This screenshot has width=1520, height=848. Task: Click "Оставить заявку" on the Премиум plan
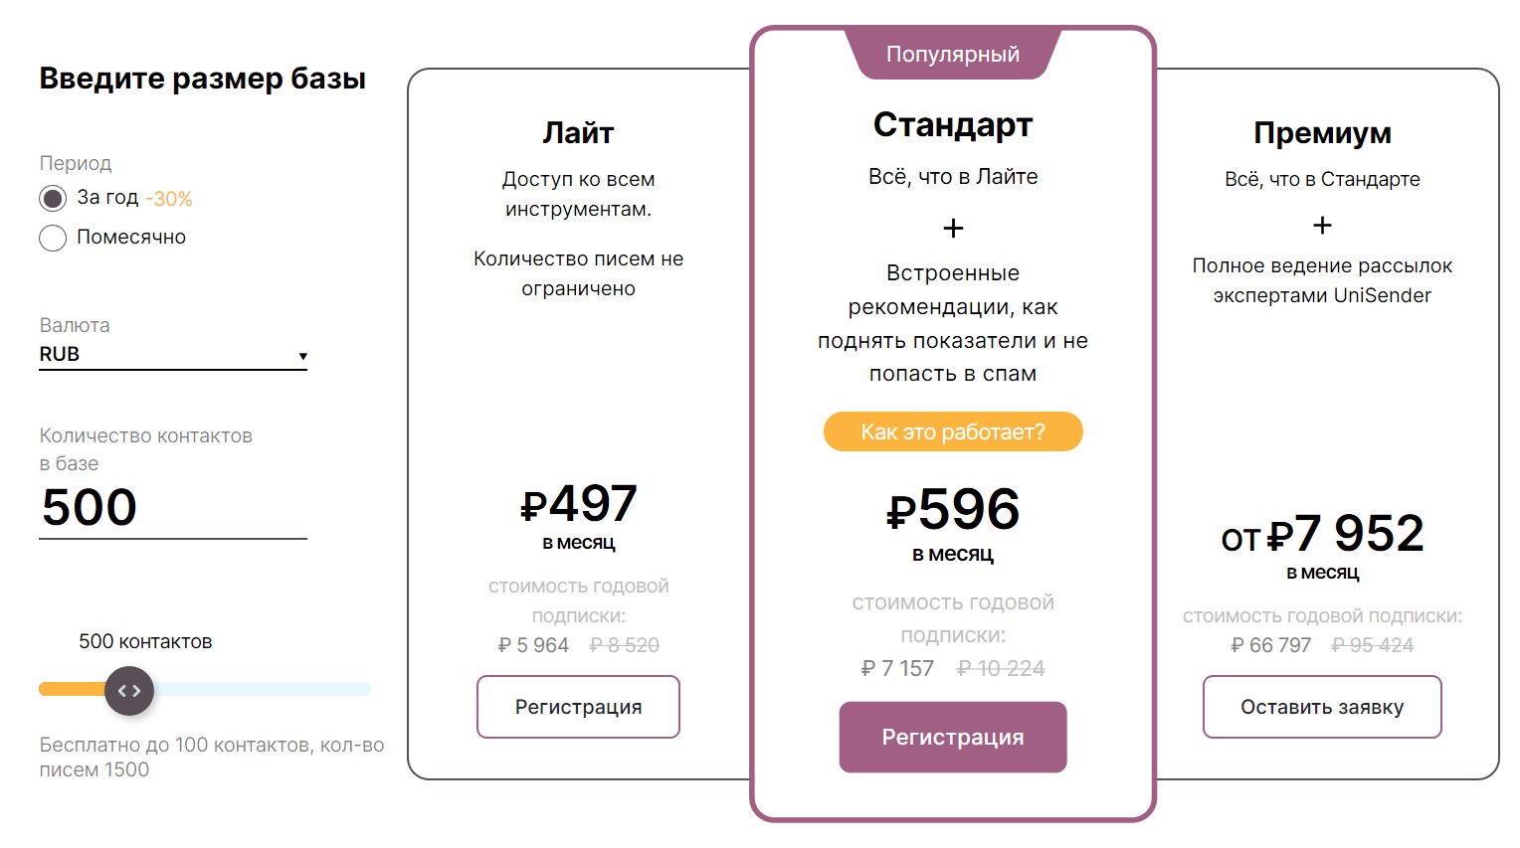point(1322,707)
